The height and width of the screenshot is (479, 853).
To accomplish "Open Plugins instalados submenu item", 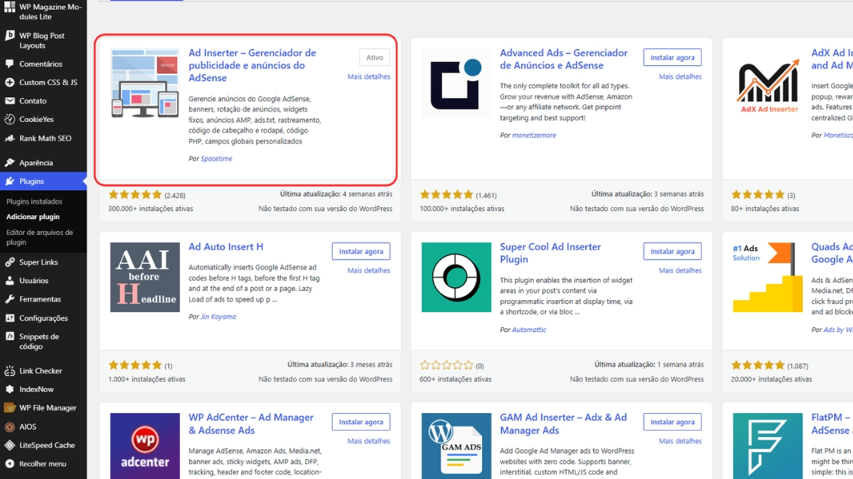I will (x=34, y=202).
